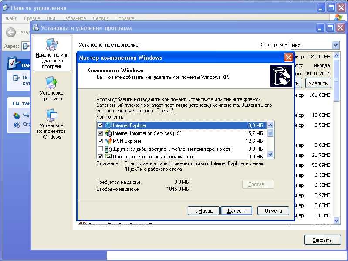This screenshot has width=348, height=261.
Task: Close the Мастер компонентов Windows dialog
Action: [x=288, y=58]
